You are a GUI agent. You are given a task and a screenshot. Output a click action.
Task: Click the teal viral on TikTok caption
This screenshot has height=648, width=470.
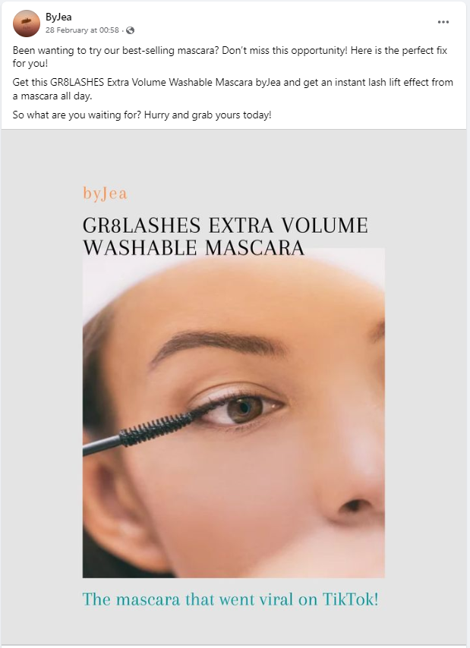pyautogui.click(x=230, y=599)
